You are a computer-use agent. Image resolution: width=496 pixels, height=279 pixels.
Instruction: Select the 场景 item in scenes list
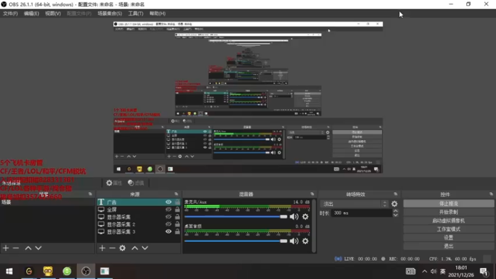click(48, 202)
